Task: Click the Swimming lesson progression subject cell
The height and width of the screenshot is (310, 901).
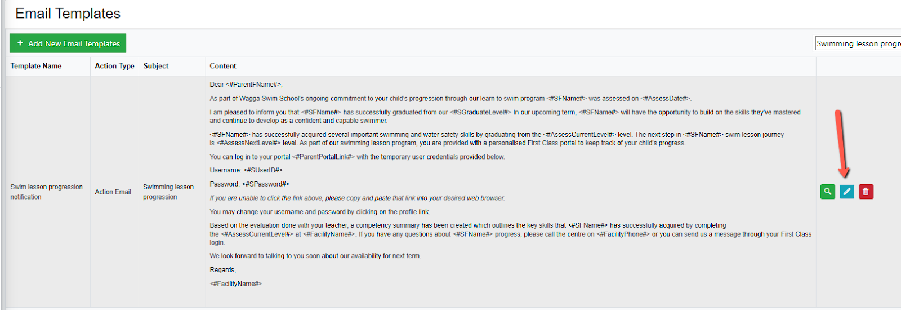Action: pos(168,192)
